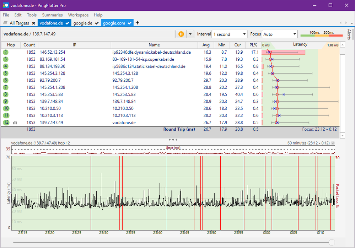Open the Workspace menu

tap(78, 15)
